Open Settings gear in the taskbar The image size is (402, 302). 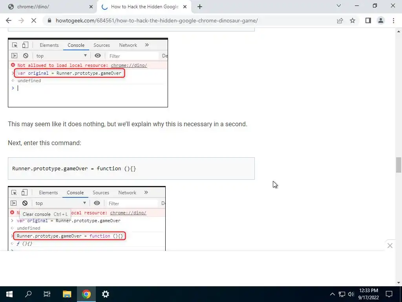point(106,294)
